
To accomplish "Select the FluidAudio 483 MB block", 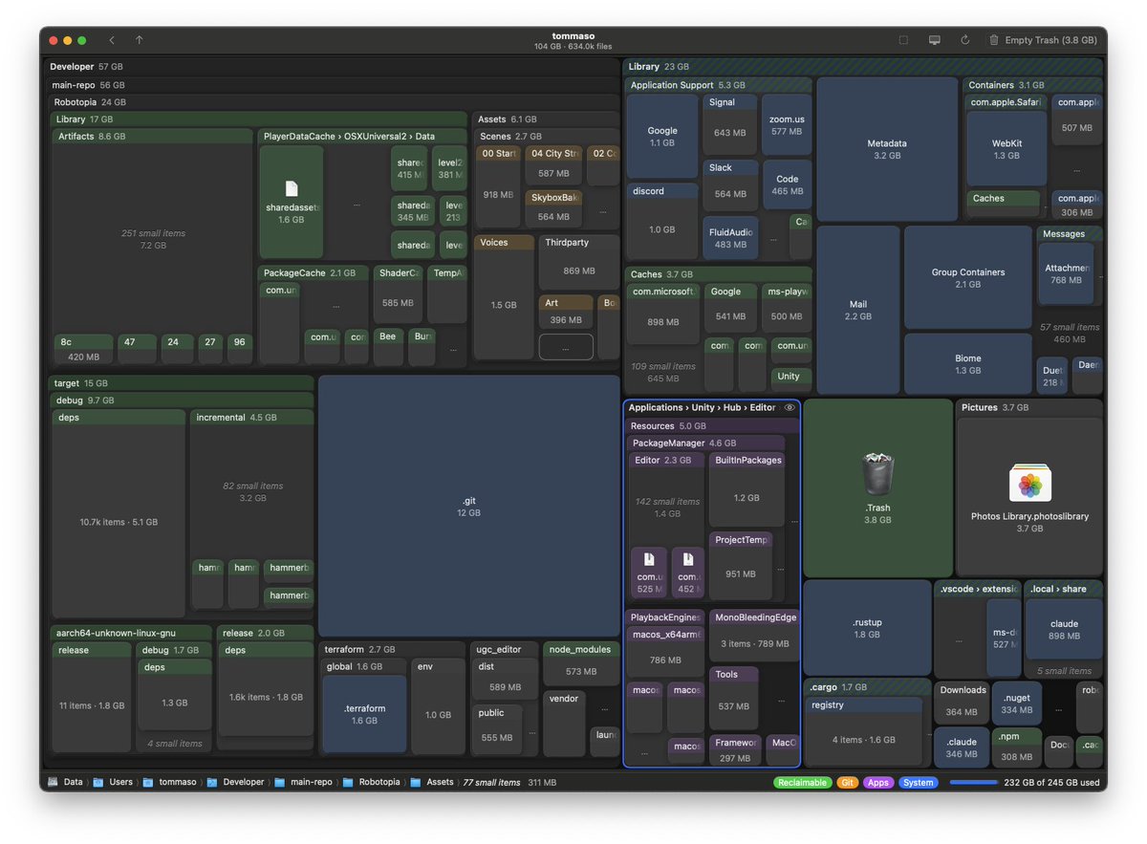I will 730,238.
